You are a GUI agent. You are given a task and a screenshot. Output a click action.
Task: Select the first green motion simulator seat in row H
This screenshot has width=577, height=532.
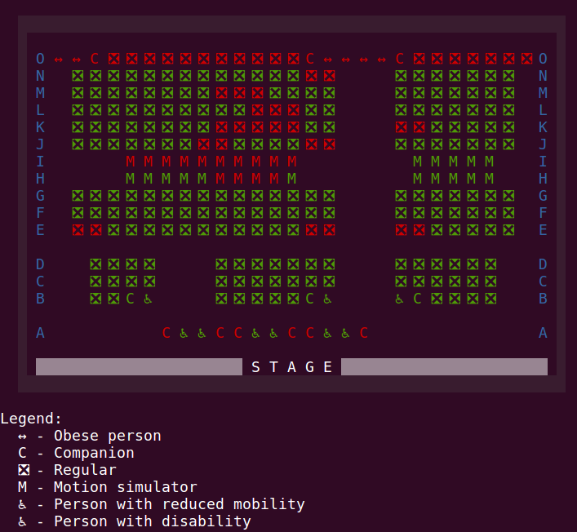[x=131, y=179]
